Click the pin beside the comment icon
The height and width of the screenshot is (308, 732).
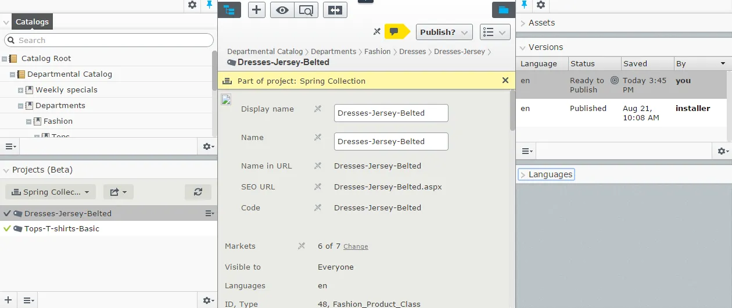(x=377, y=31)
